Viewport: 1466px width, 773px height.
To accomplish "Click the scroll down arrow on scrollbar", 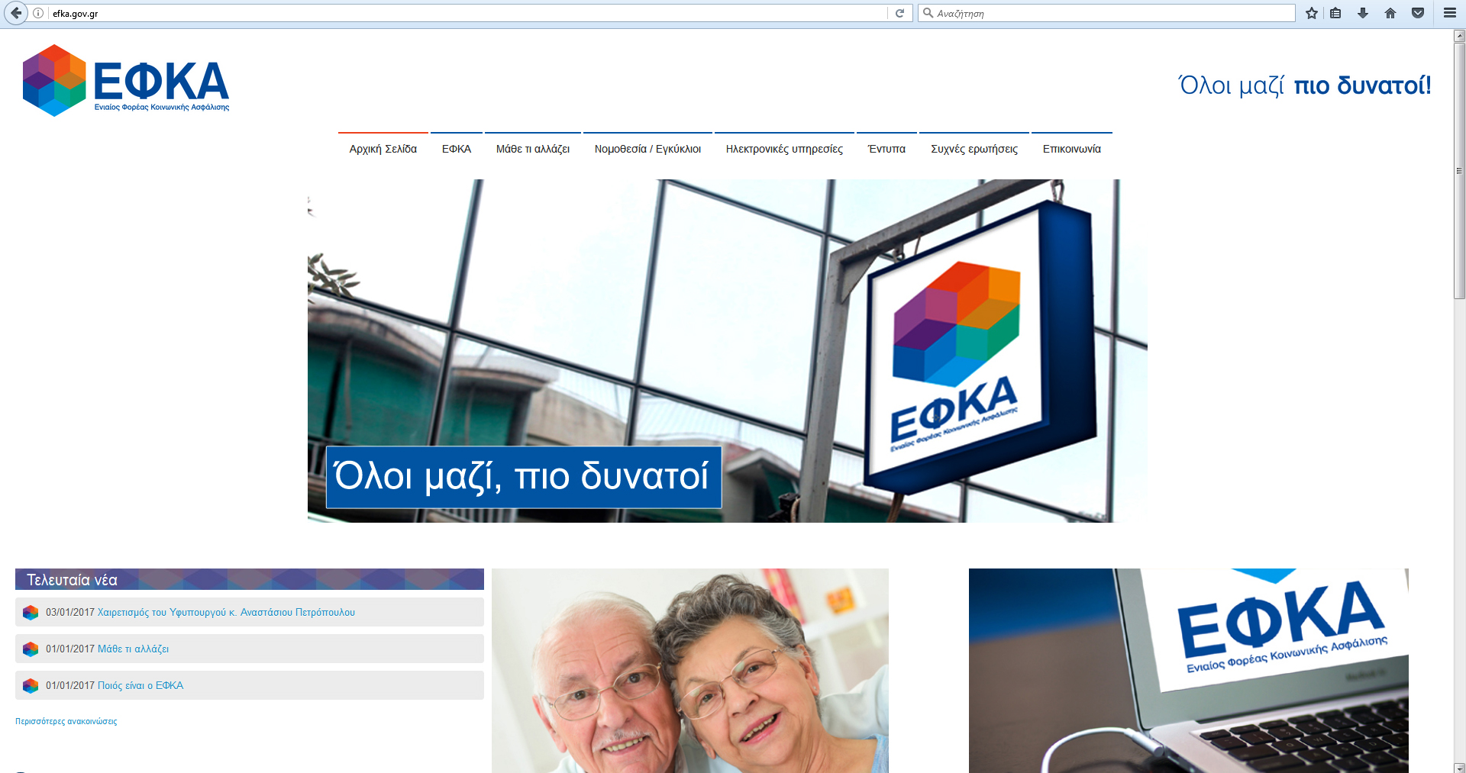I will tap(1459, 767).
